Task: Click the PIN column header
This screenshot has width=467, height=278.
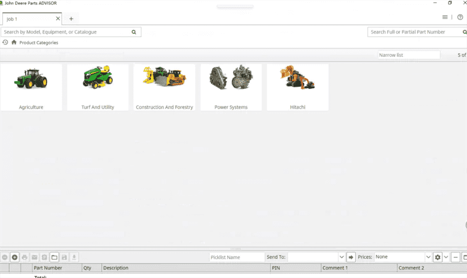Action: point(296,268)
